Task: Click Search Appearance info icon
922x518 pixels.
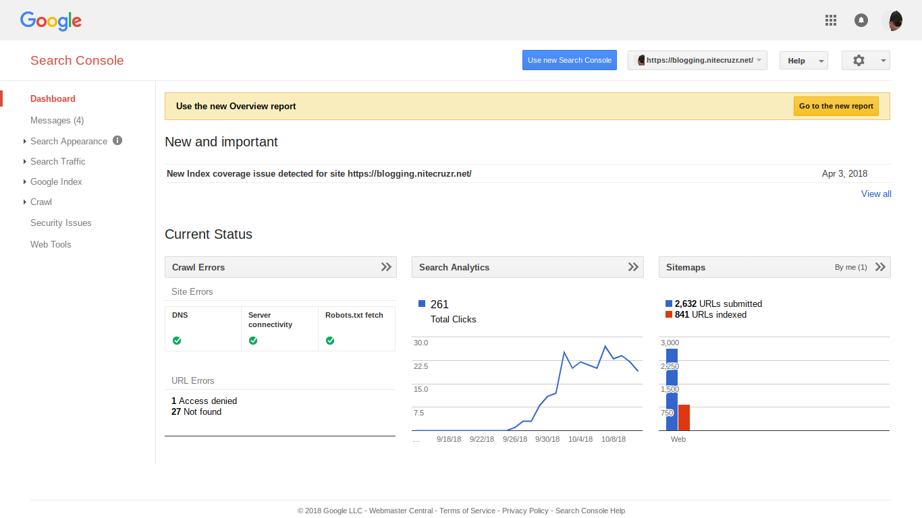Action: click(x=117, y=140)
